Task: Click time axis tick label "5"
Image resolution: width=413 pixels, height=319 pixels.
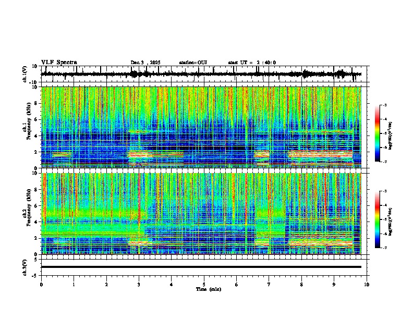Action: (x=204, y=285)
